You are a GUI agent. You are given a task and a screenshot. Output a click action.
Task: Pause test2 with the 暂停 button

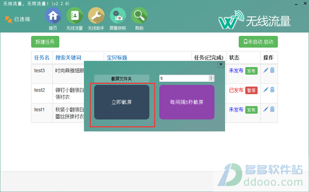point(251,91)
